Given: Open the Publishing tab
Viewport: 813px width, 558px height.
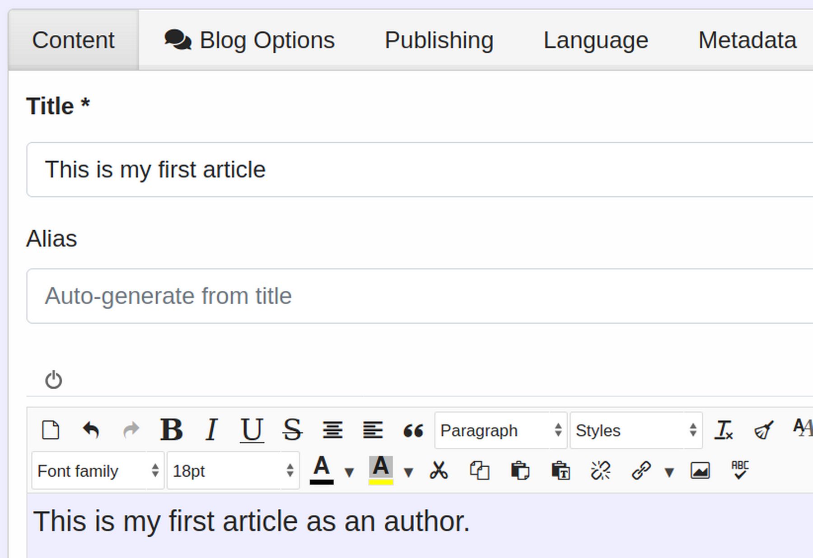Looking at the screenshot, I should [439, 40].
